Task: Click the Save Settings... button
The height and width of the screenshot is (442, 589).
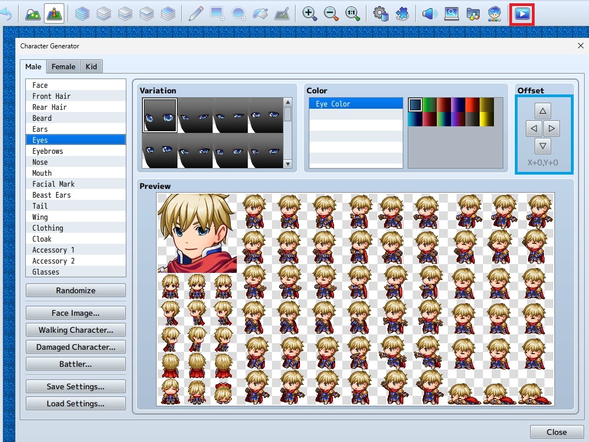Action: pyautogui.click(x=75, y=387)
